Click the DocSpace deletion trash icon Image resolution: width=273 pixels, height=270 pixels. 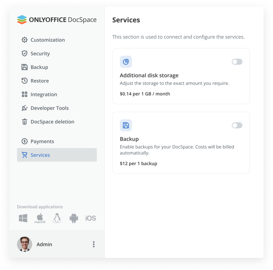[25, 122]
